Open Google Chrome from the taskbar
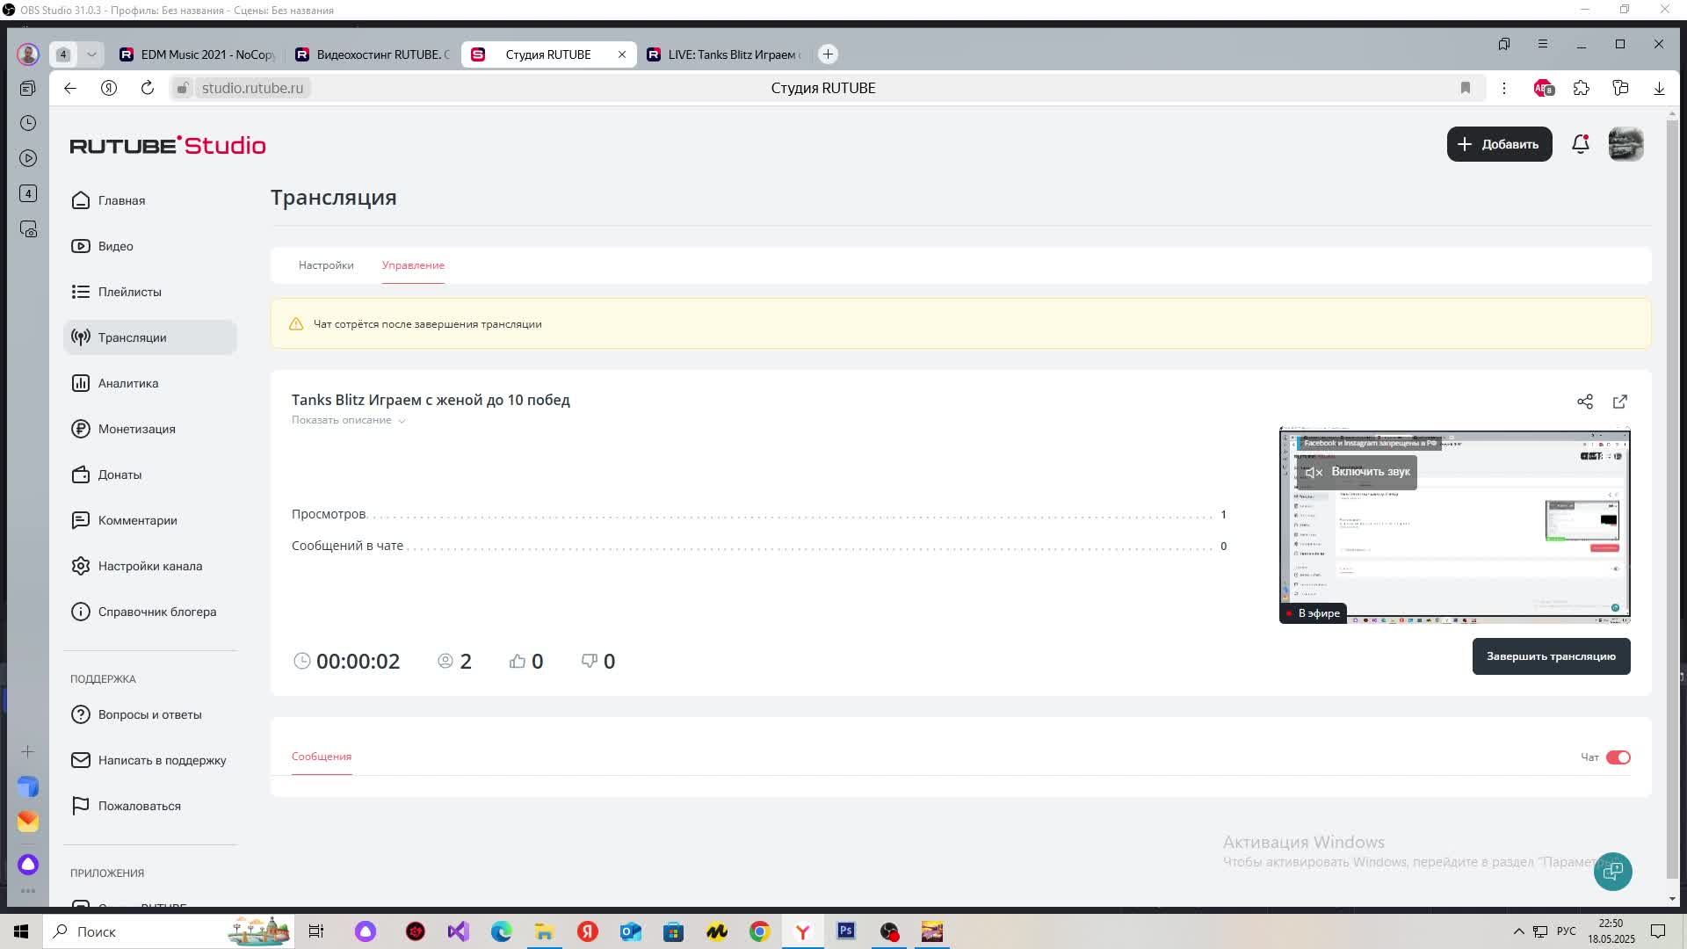 click(760, 931)
